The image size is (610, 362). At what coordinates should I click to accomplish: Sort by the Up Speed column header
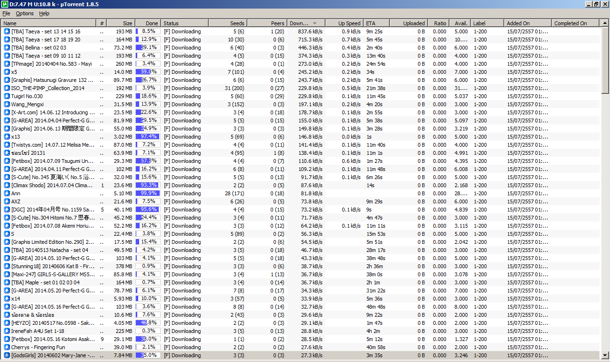pyautogui.click(x=344, y=23)
